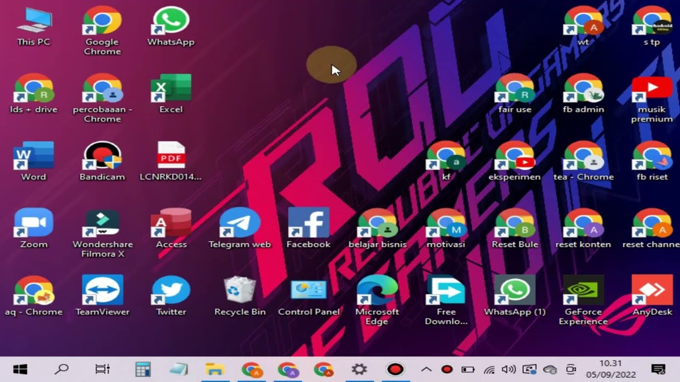Open Calculator from the taskbar
680x382 pixels.
pyautogui.click(x=142, y=369)
